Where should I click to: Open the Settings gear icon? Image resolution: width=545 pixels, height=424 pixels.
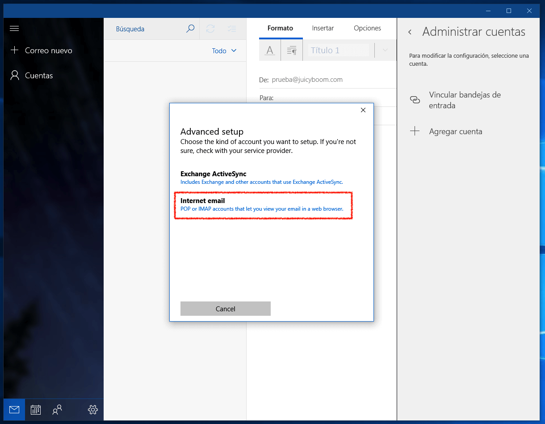pos(93,409)
